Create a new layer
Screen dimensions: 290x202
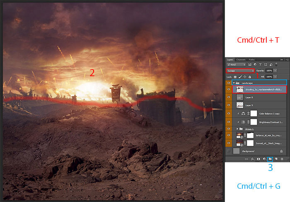276,159
